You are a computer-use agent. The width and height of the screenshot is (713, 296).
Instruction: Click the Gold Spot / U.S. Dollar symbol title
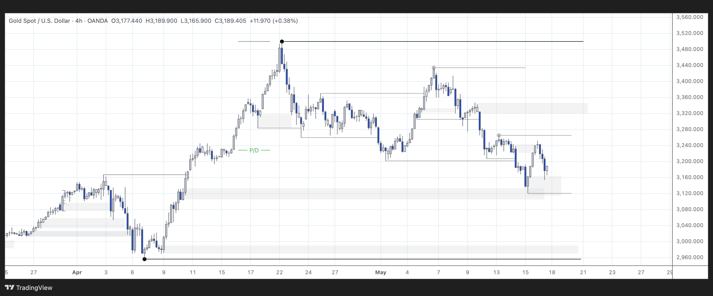click(39, 21)
